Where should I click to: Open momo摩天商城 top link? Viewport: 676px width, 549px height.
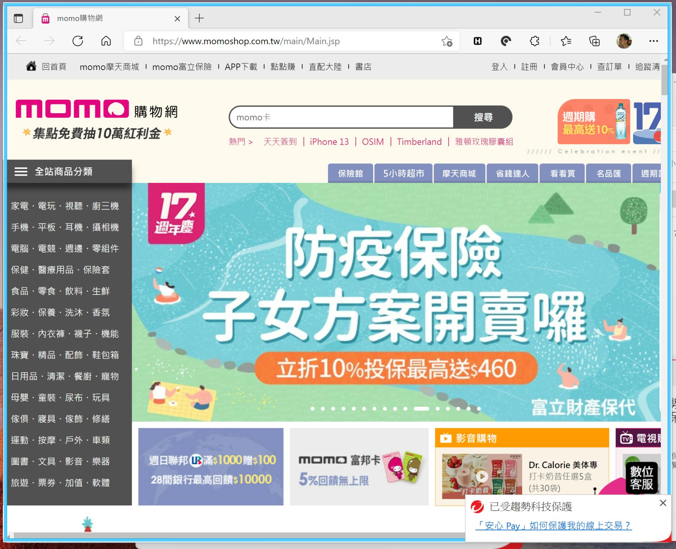point(109,67)
